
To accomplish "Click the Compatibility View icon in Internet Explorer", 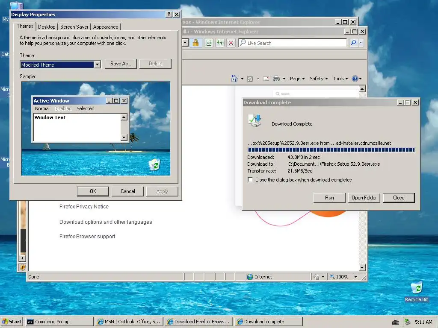I will click(x=209, y=43).
